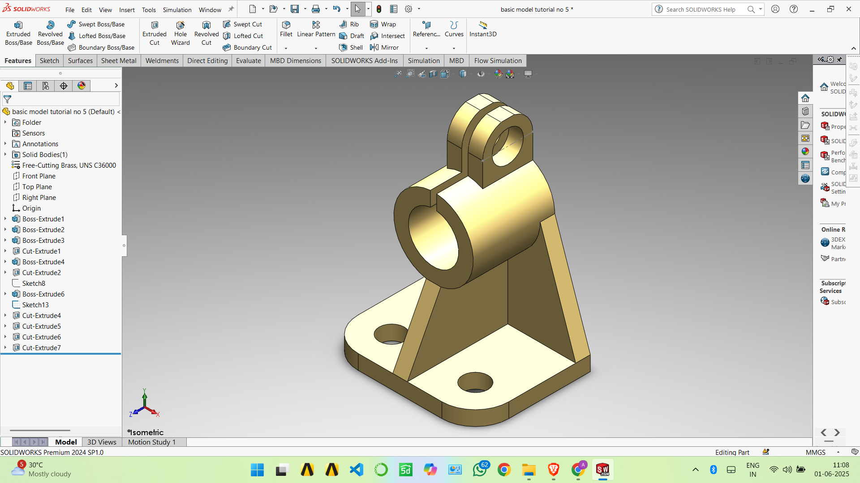The height and width of the screenshot is (483, 860).
Task: Expand the Boss-Extrude1 feature node
Action: [x=5, y=219]
